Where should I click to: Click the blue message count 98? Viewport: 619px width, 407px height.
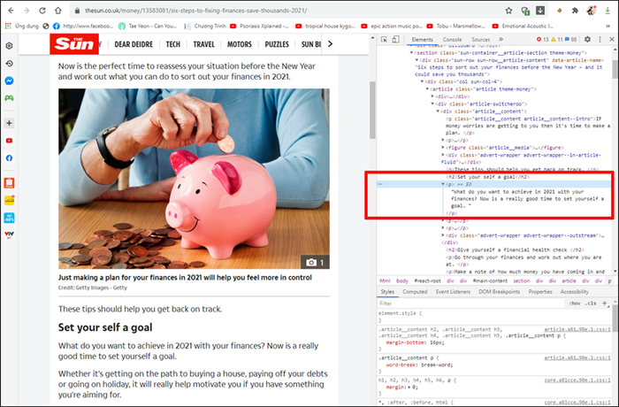click(x=571, y=40)
